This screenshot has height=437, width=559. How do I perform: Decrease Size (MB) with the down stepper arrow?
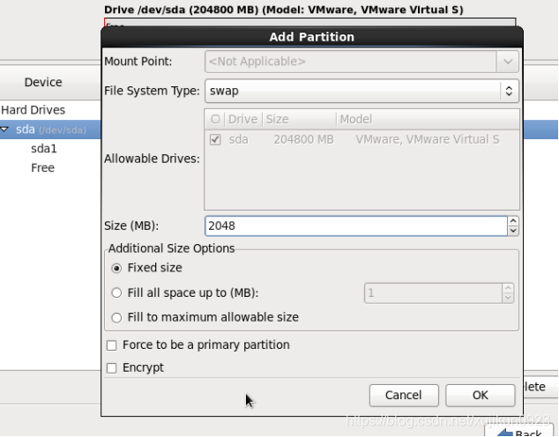click(513, 231)
